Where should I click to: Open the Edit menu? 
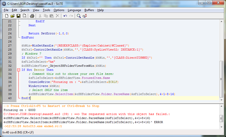(x=14, y=10)
